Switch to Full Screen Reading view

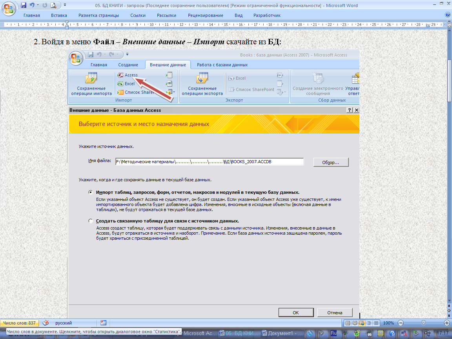[x=355, y=323]
